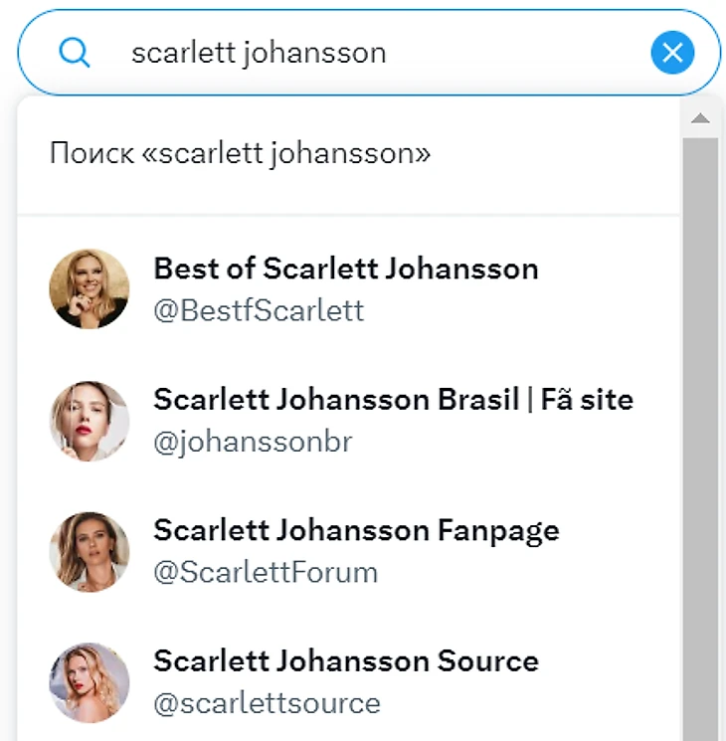Click the scrollbar up arrow
This screenshot has height=741, width=726.
tap(700, 118)
